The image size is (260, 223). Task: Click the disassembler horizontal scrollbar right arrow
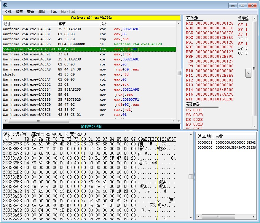tap(174, 121)
